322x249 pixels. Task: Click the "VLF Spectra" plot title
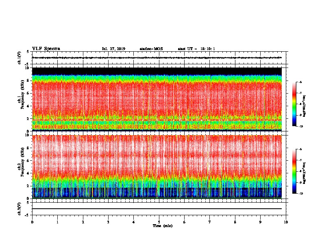point(46,49)
